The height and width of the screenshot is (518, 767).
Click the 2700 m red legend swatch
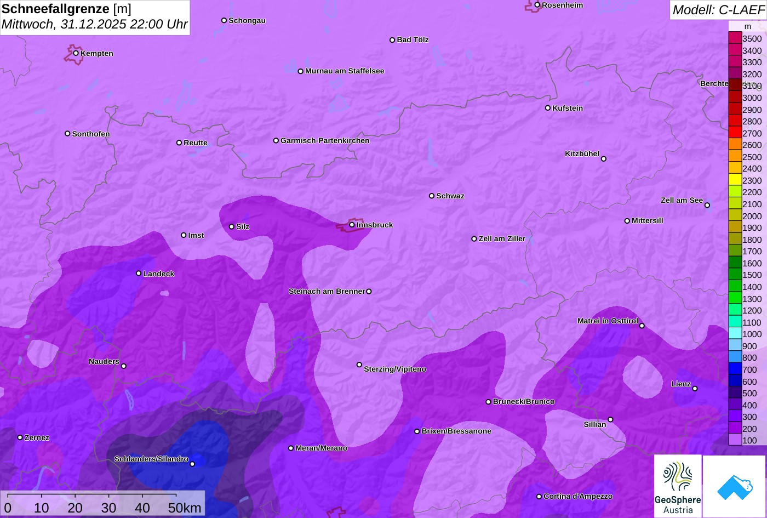click(735, 133)
